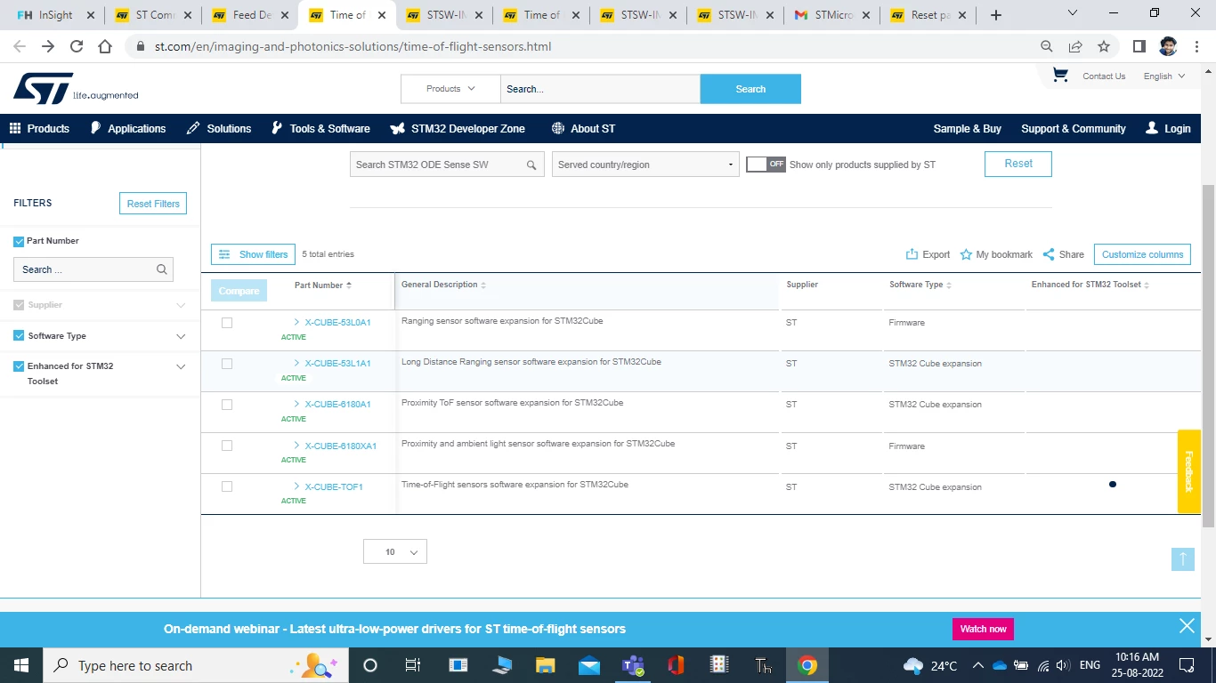Open the Chrome three-dot menu
Image resolution: width=1216 pixels, height=683 pixels.
pos(1196,46)
